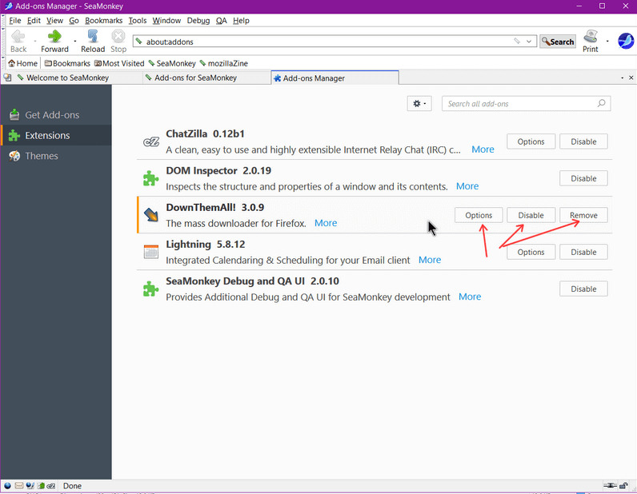Disable the Lightning extension
The height and width of the screenshot is (494, 637).
(583, 252)
